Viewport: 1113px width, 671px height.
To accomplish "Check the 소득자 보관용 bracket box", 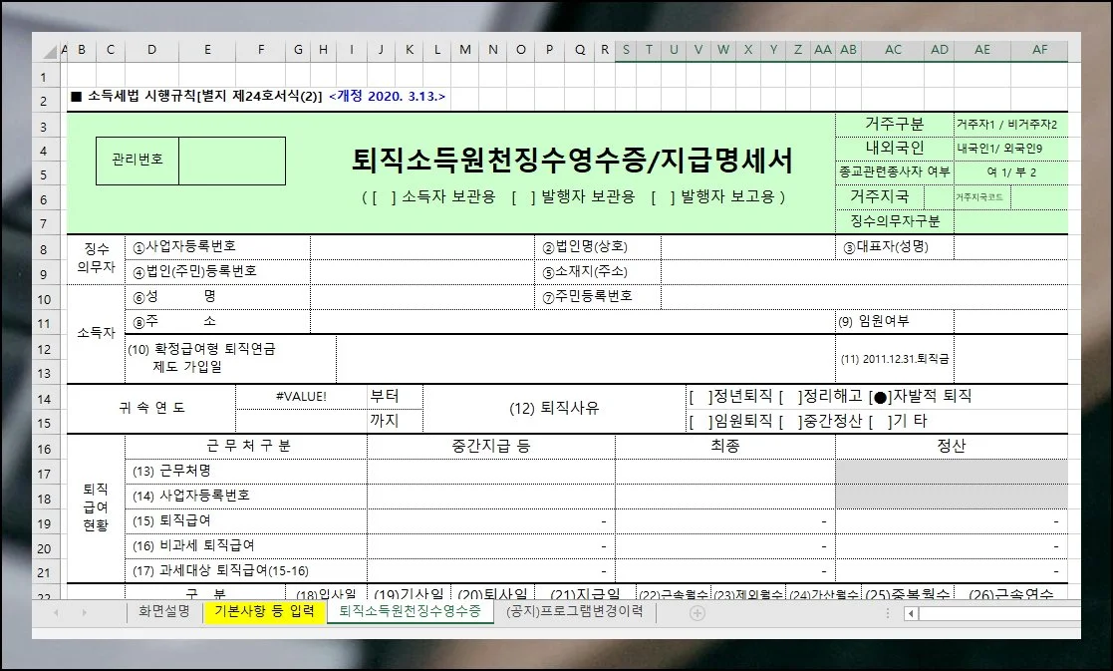I will click(384, 197).
